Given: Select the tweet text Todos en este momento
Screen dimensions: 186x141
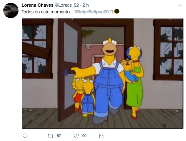Looking at the screenshot, I should [48, 12].
